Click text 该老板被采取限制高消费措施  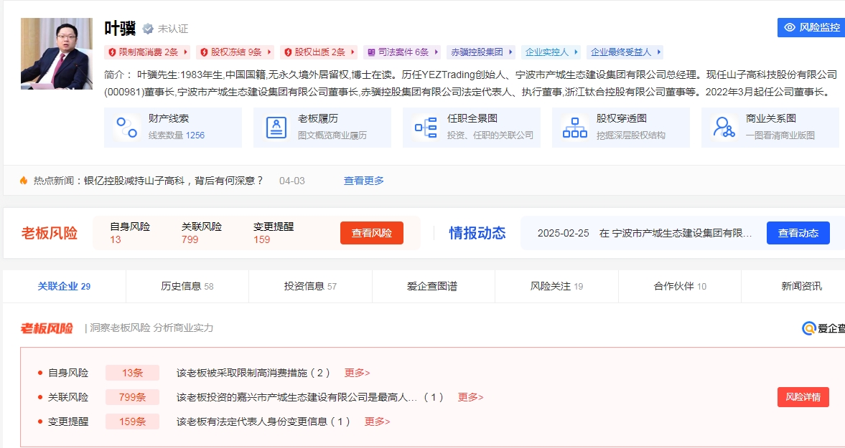click(241, 373)
